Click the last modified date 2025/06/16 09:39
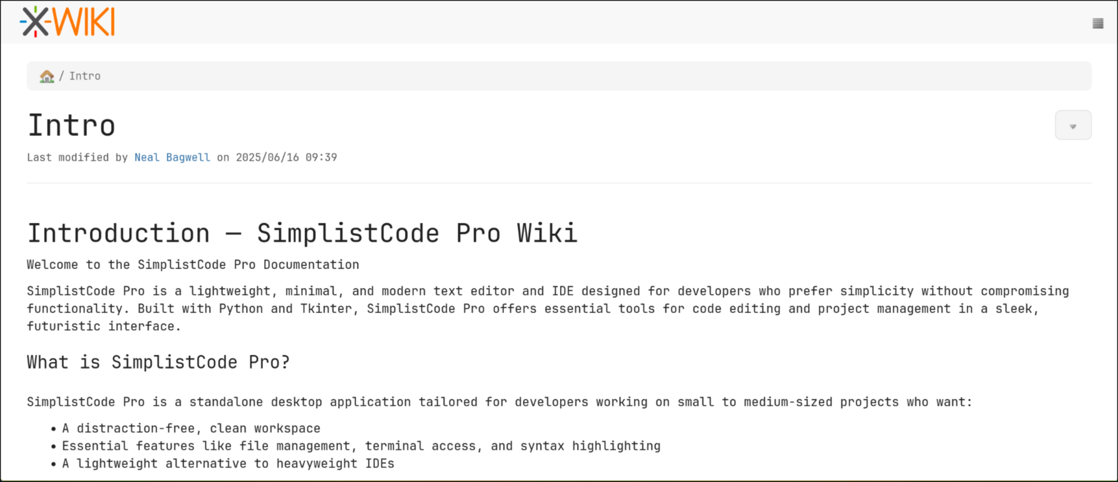This screenshot has height=482, width=1118. 286,157
